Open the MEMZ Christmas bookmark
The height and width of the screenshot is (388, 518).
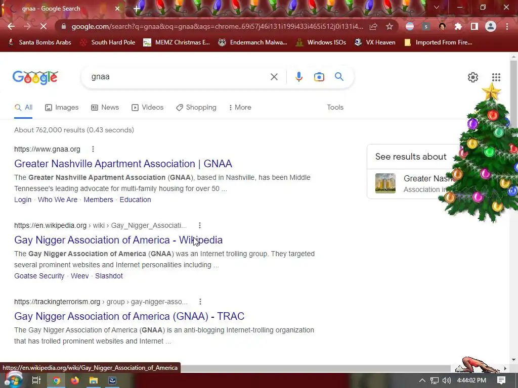coord(177,42)
